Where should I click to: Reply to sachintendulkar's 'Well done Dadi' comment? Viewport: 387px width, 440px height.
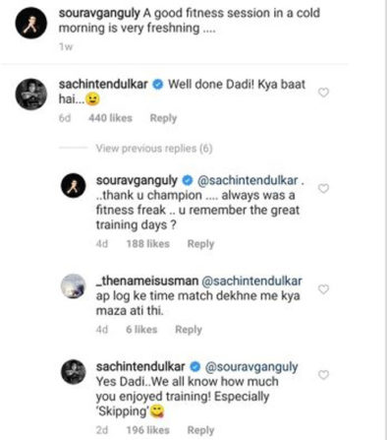[163, 118]
